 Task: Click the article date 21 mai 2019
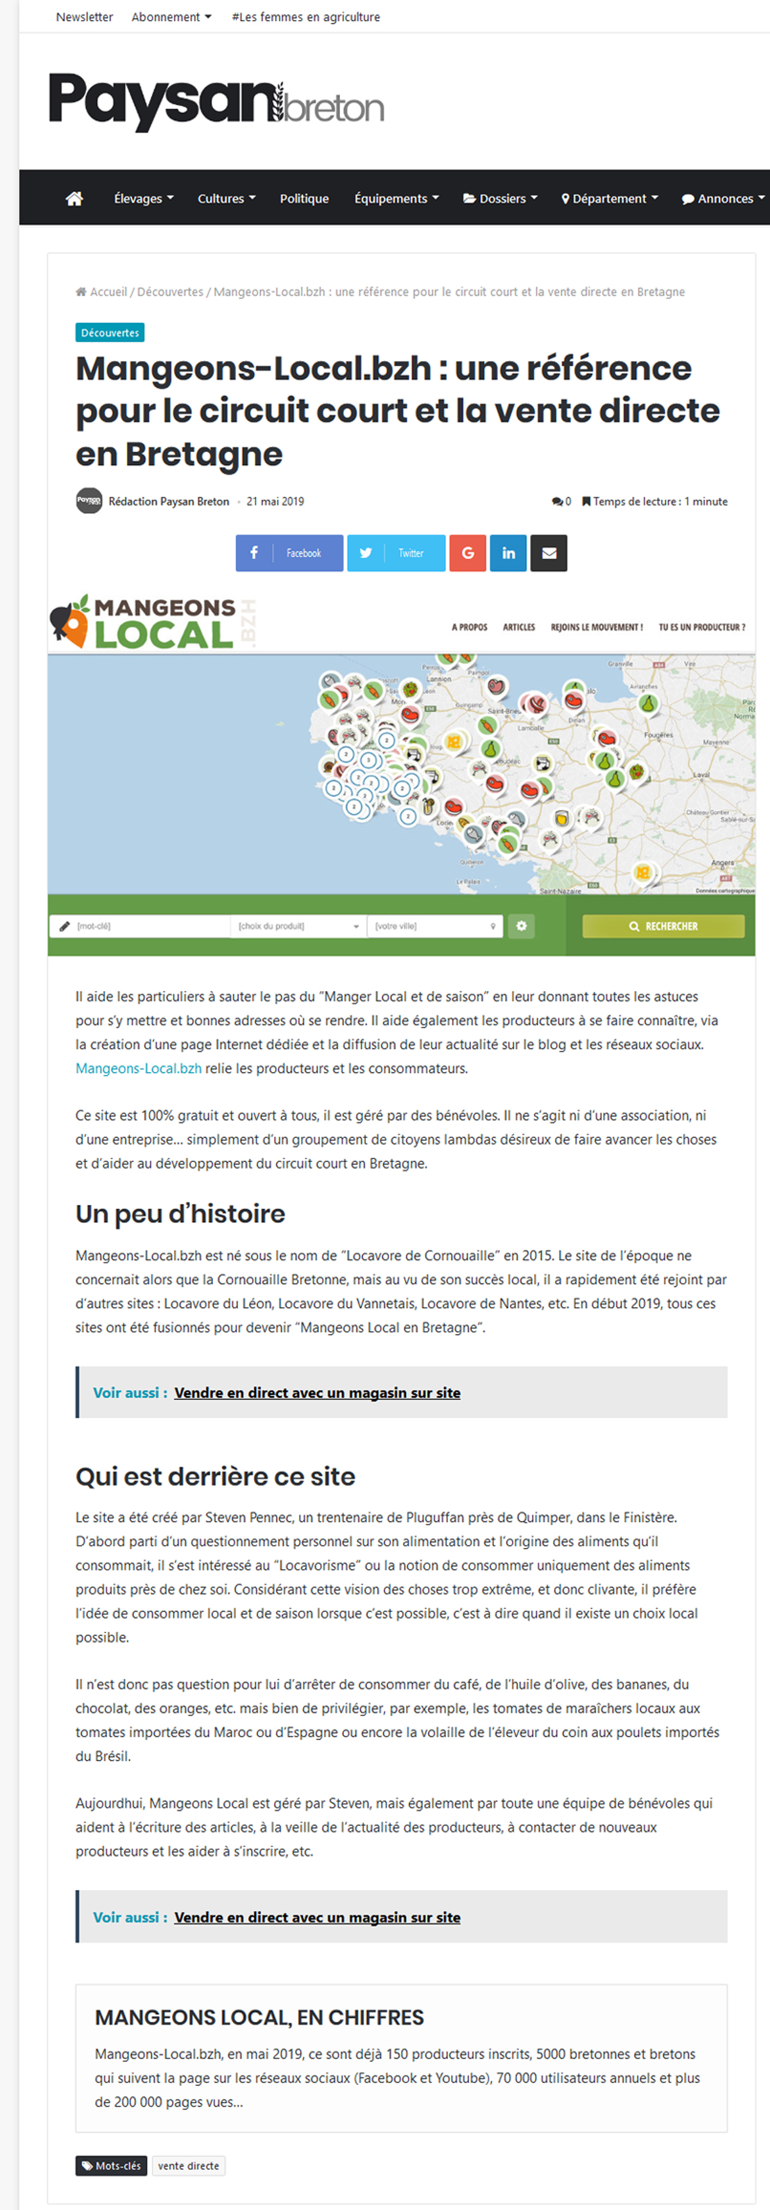tap(275, 501)
